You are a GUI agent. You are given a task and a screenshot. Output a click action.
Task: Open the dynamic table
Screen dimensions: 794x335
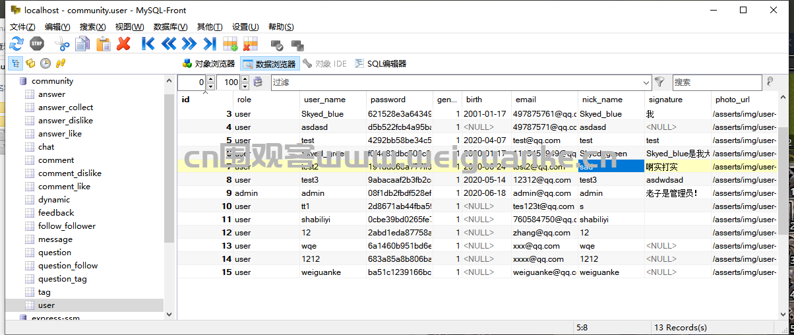(x=53, y=200)
